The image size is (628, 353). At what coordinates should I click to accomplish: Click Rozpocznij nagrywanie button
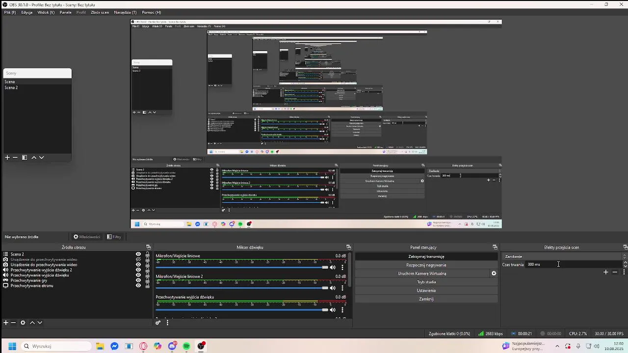pos(426,265)
